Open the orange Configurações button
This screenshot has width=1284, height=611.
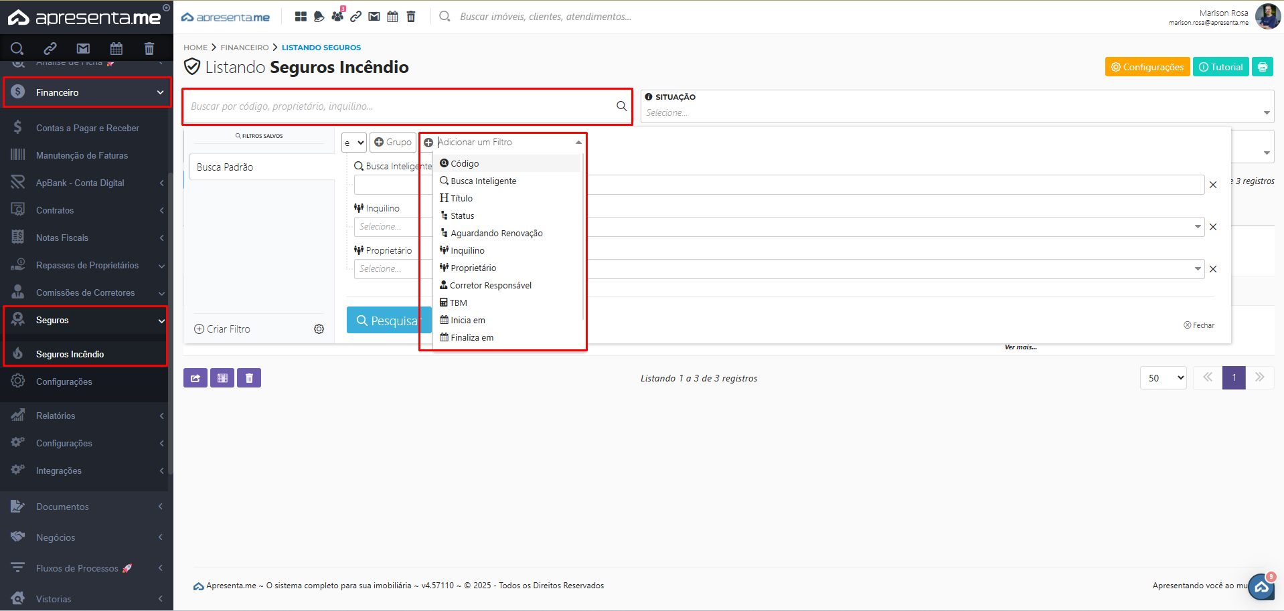(x=1147, y=67)
